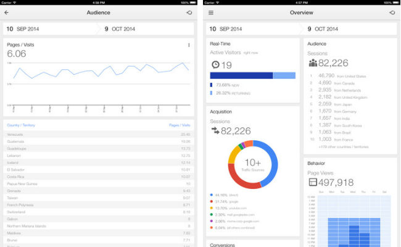Tap the arrows icon beside Acquisition sessions count
Image resolution: width=401 pixels, height=247 pixels.
tap(215, 130)
